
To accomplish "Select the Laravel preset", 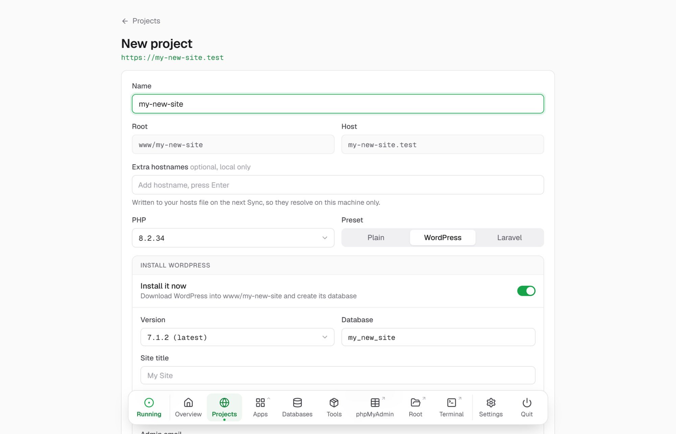I will point(509,237).
